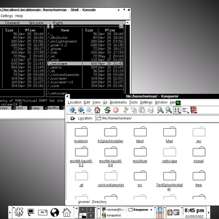Image resolution: width=219 pixels, height=219 pixels.
Task: Open the Go menu in Konqueror
Action: (x=105, y=102)
